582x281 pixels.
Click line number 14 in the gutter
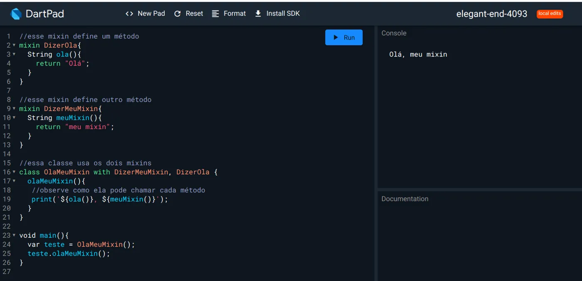coord(6,154)
